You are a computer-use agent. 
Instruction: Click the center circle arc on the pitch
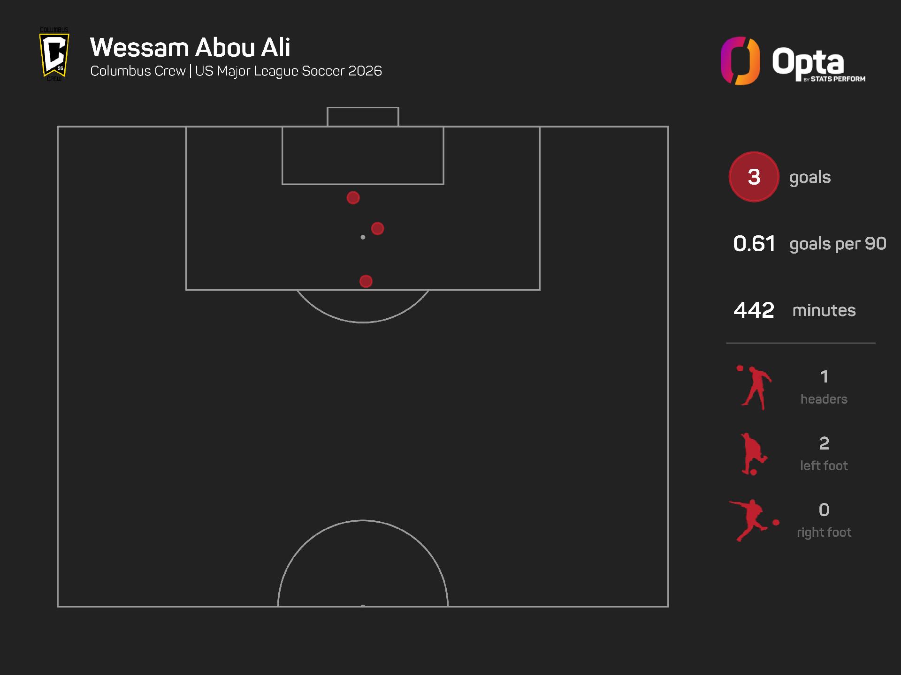coord(363,520)
